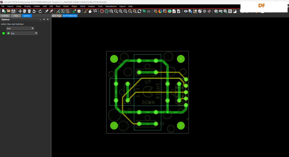The image size is (289, 157).
Task: Zoom out with the minus magnifier
Action: [x=125, y=11]
